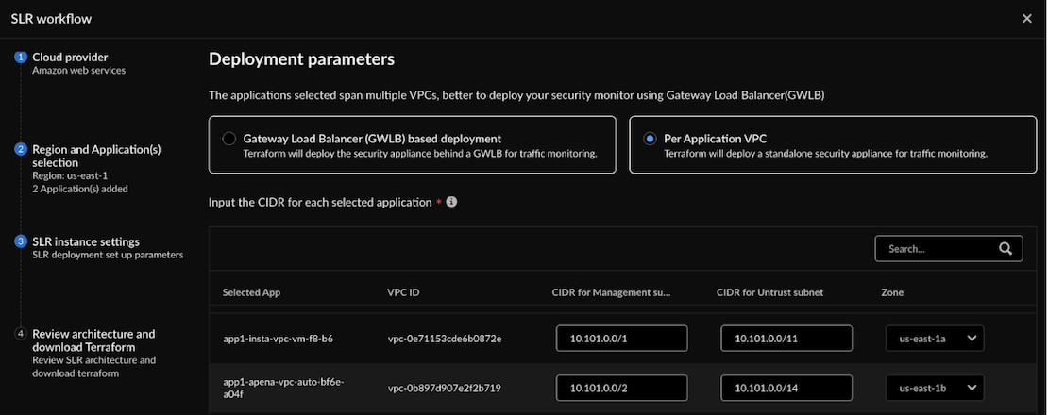1048x415 pixels.
Task: Open SLR instance settings step
Action: tap(86, 241)
